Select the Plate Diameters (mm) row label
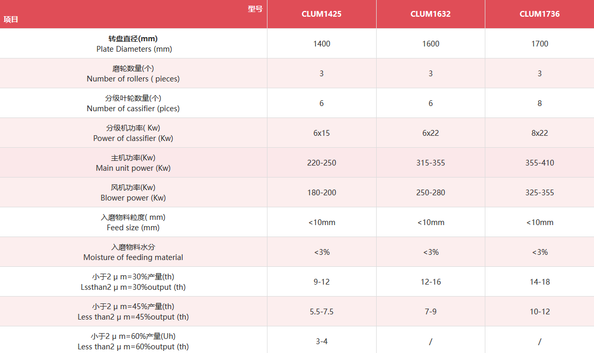This screenshot has width=594, height=353. click(133, 43)
